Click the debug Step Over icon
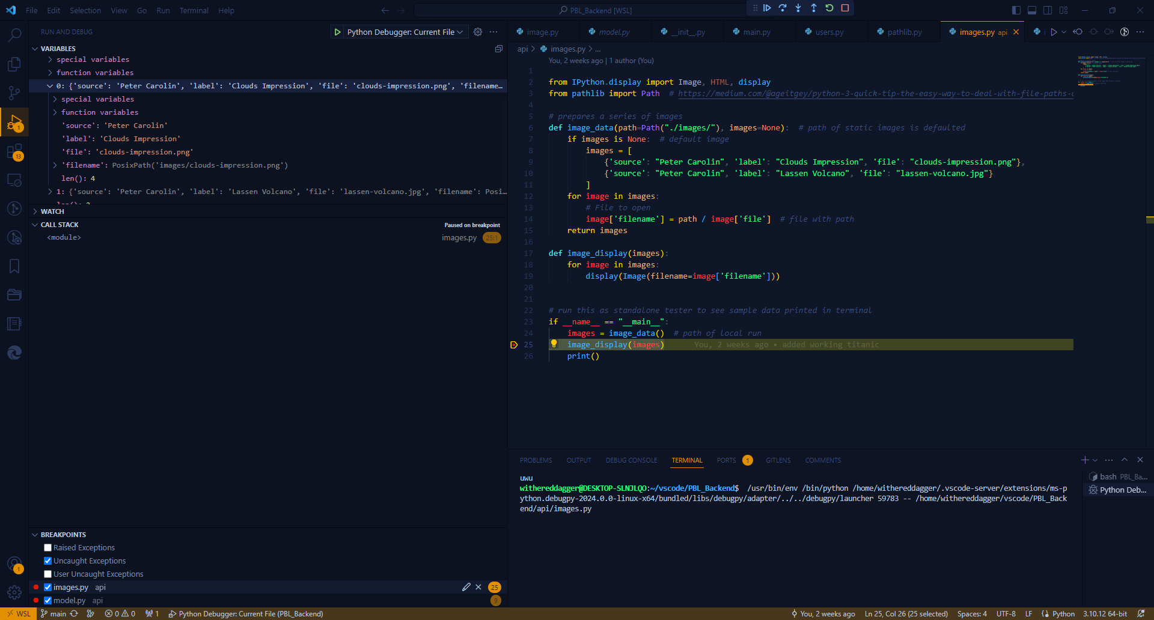 pos(783,8)
